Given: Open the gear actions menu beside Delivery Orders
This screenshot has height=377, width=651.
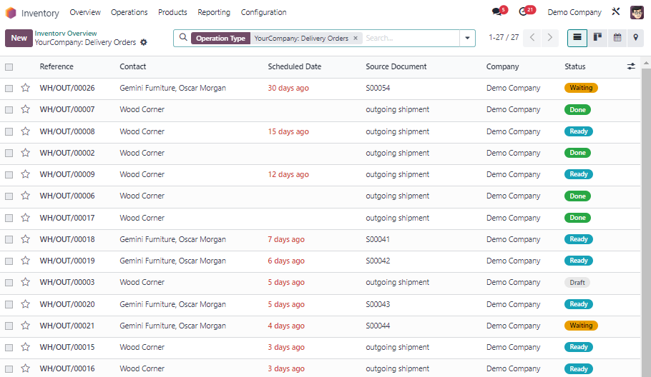Looking at the screenshot, I should point(144,43).
